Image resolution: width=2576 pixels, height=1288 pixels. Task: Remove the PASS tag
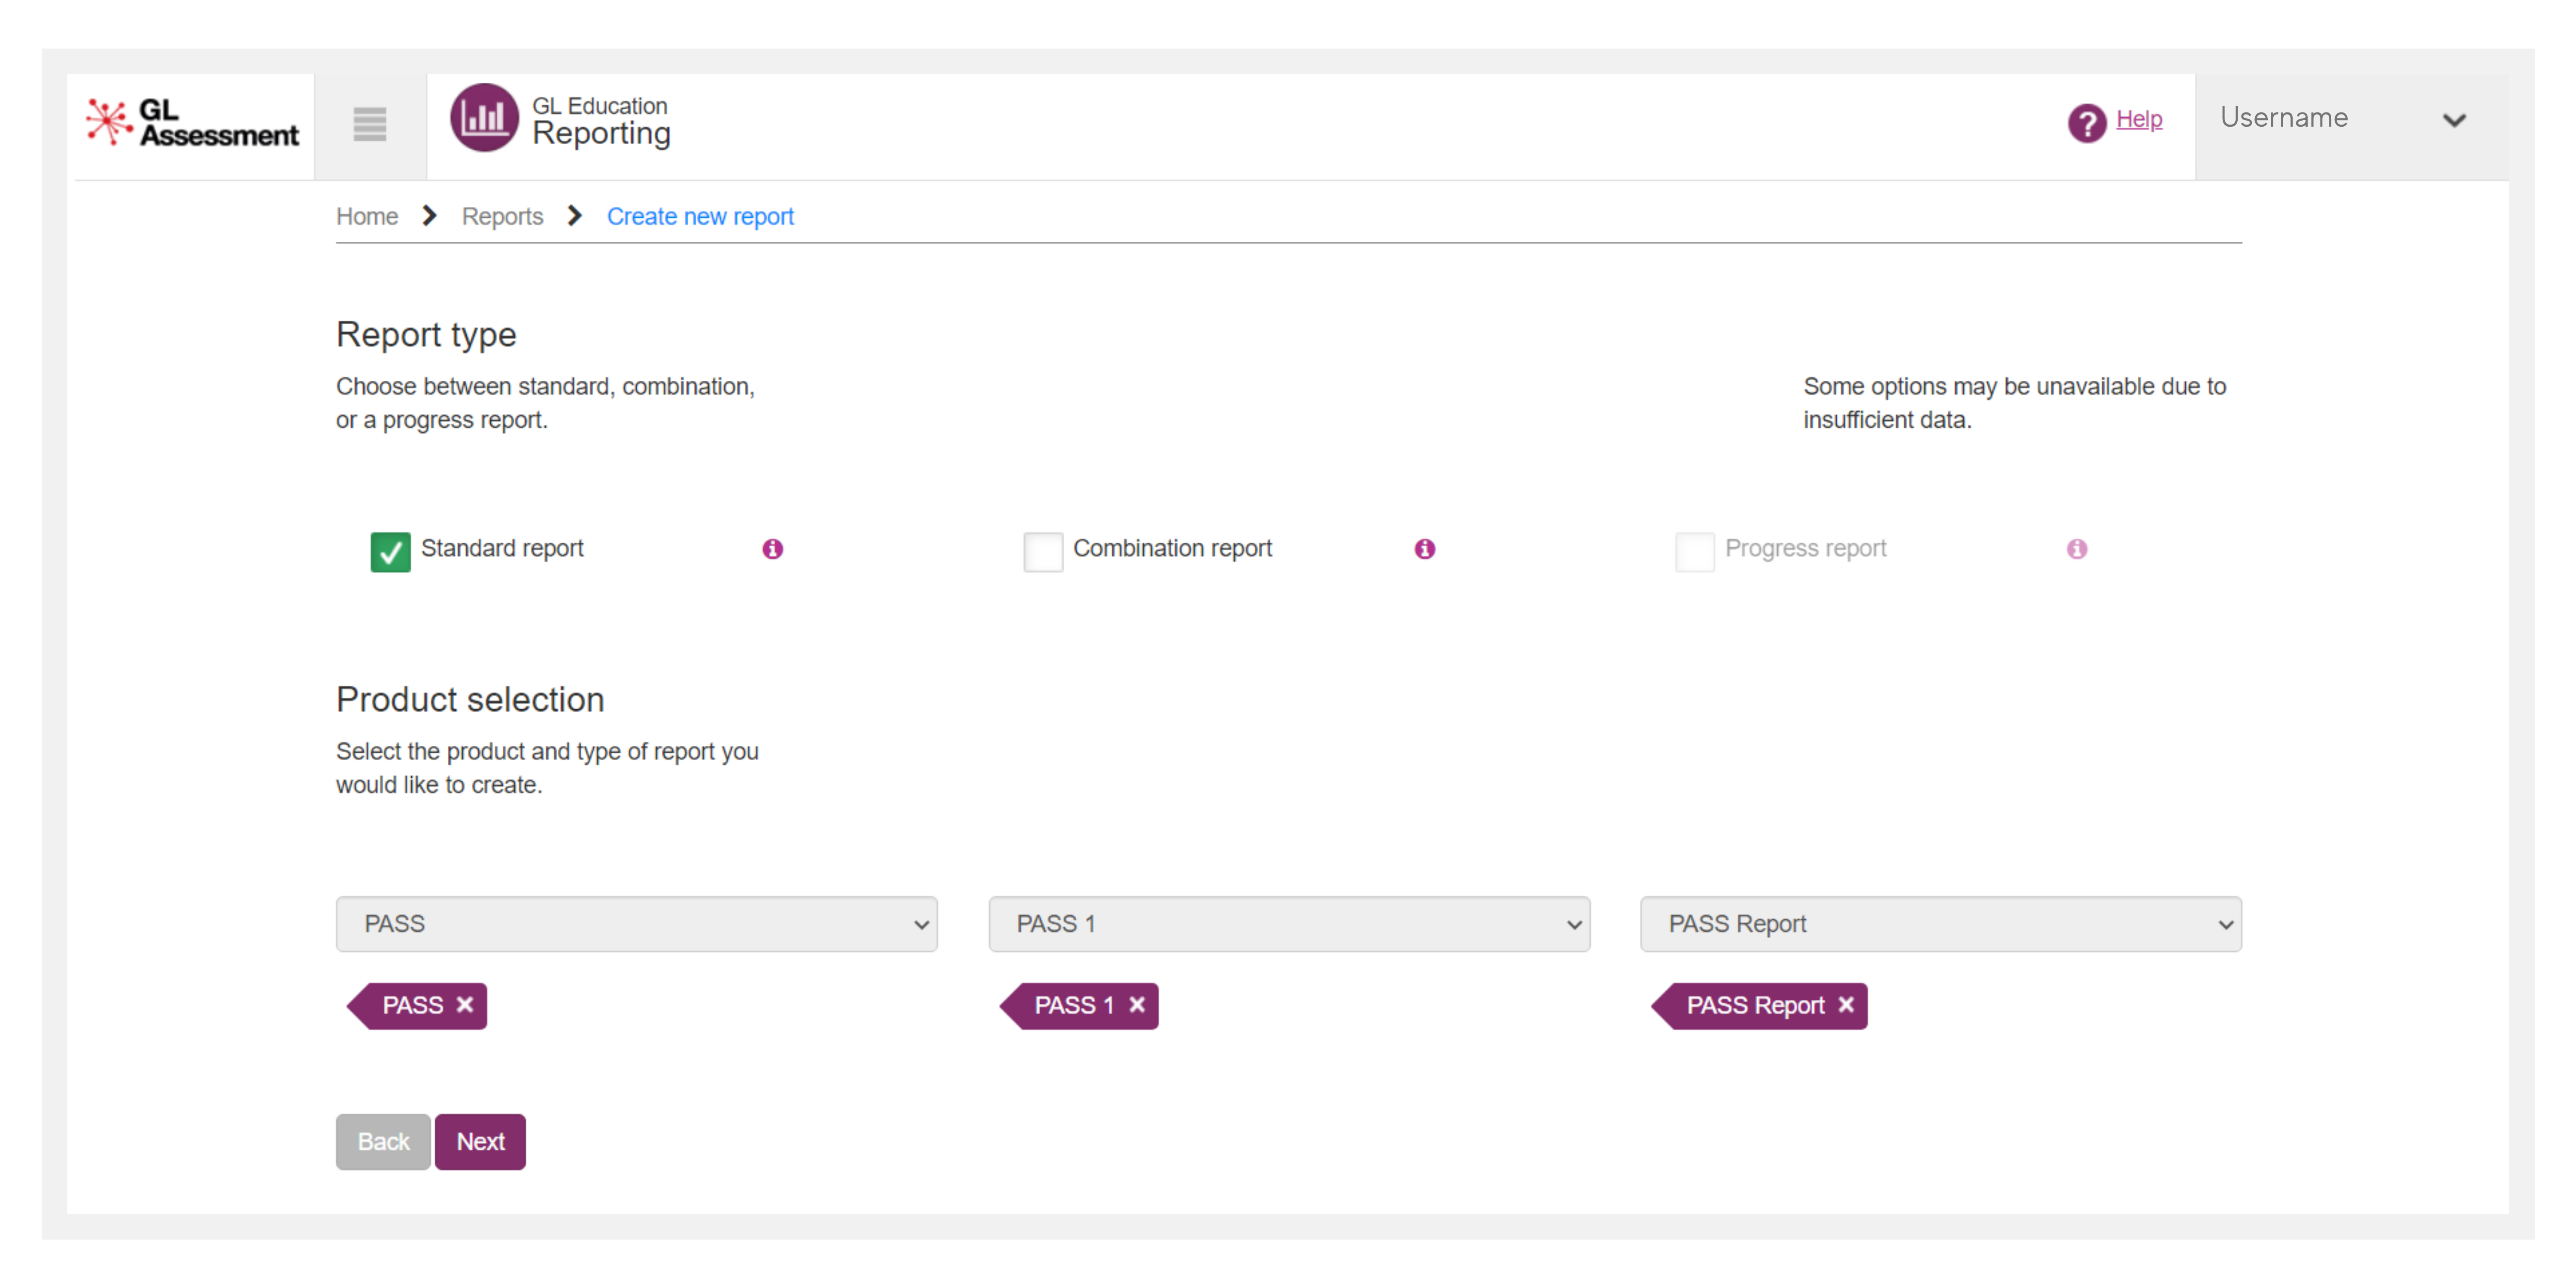tap(464, 1004)
